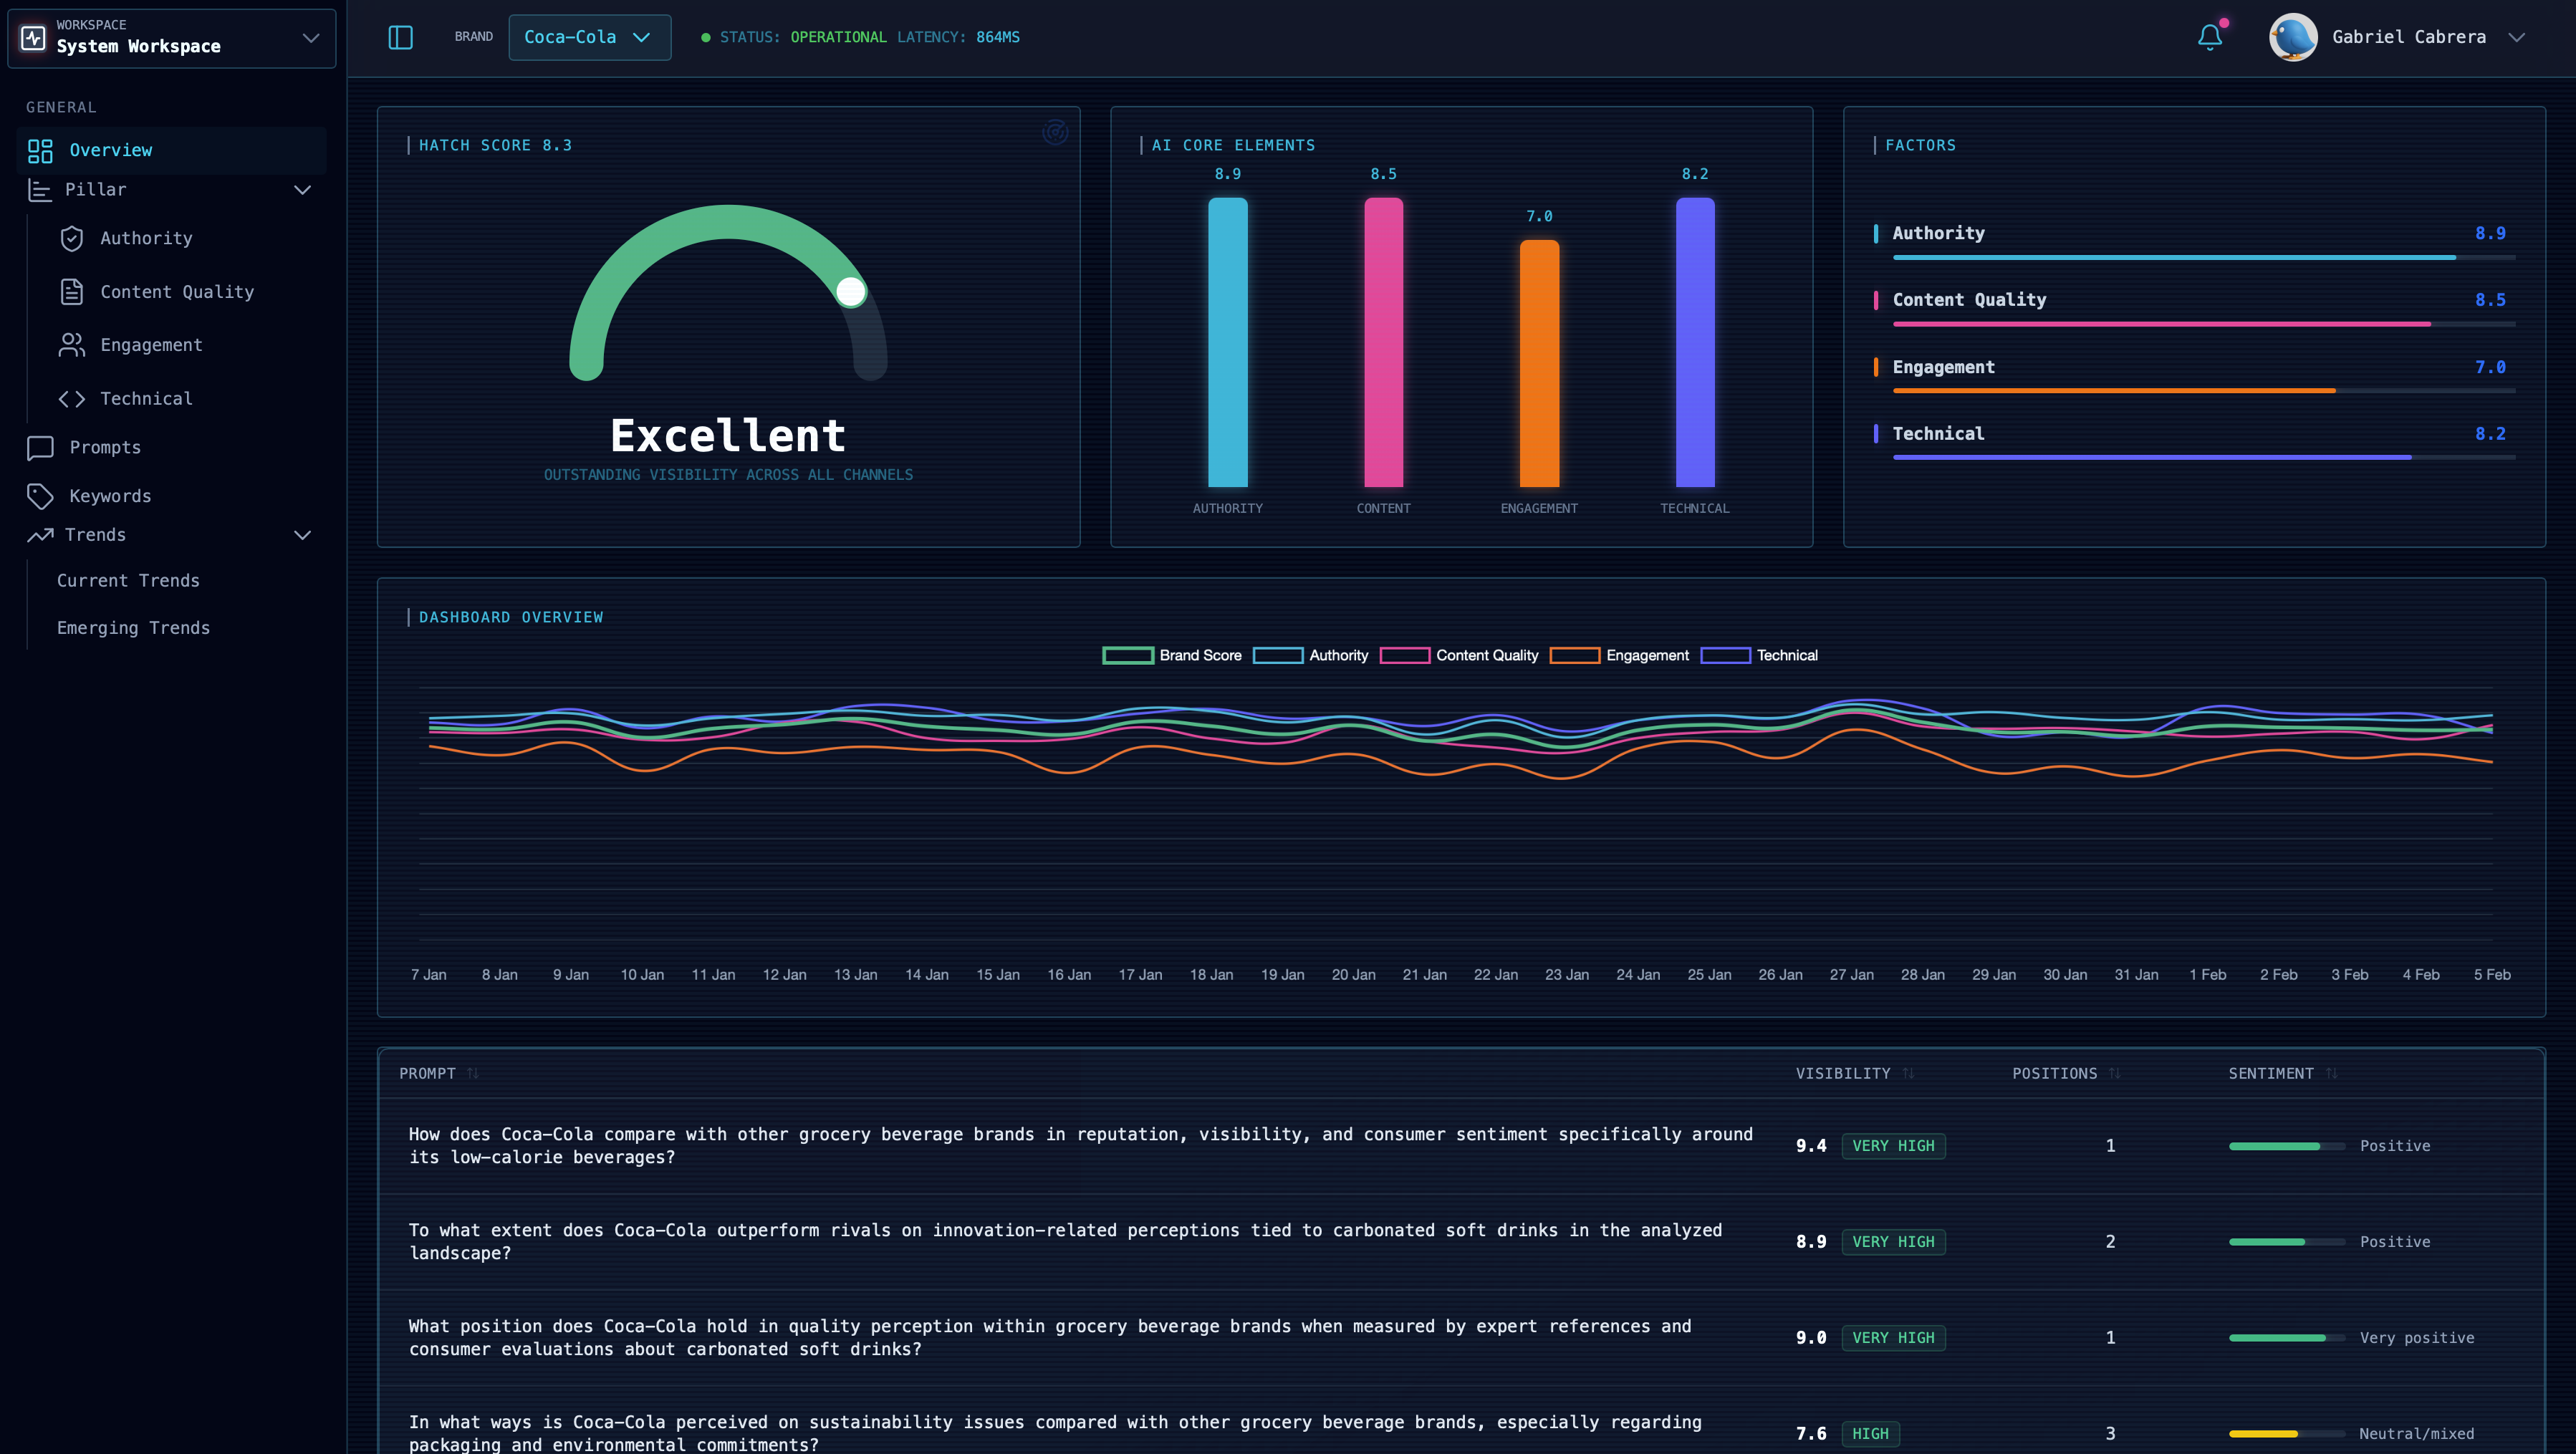Click the Neutral/mixed sentiment label
This screenshot has height=1454, width=2576.
click(2416, 1434)
